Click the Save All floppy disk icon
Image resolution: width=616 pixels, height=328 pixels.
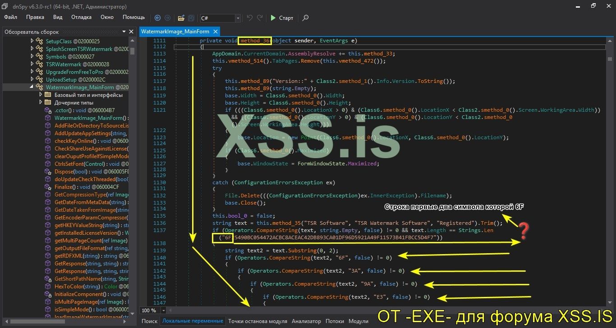click(x=191, y=18)
